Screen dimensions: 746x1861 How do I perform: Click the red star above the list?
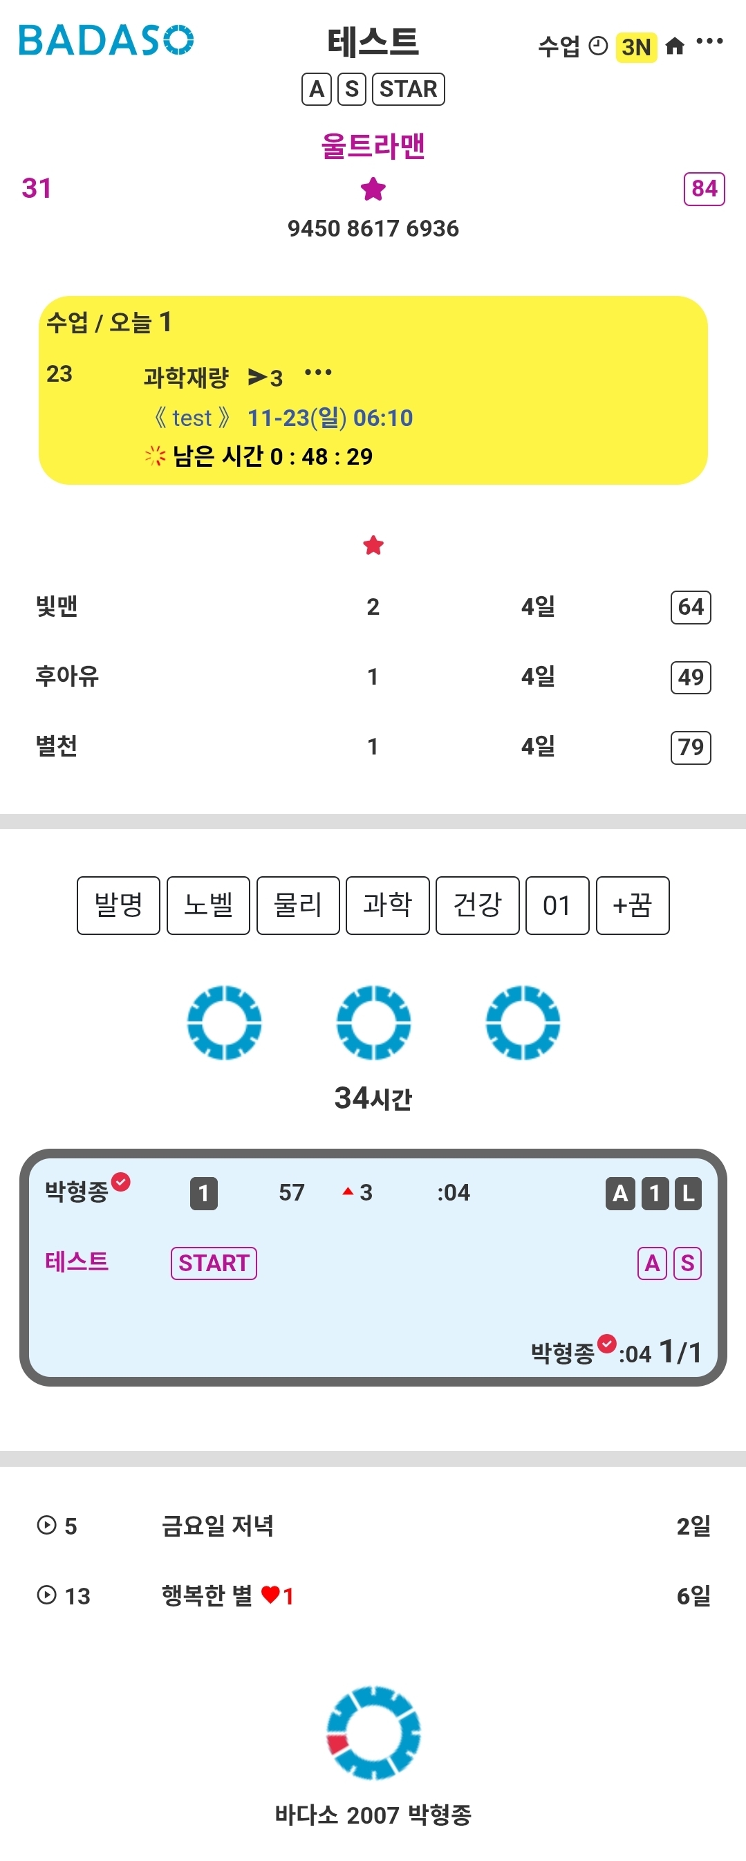tap(373, 546)
